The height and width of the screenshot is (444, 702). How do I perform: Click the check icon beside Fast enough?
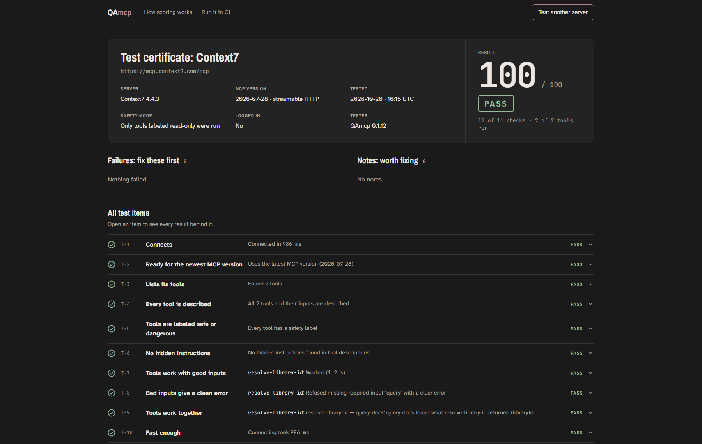point(112,433)
